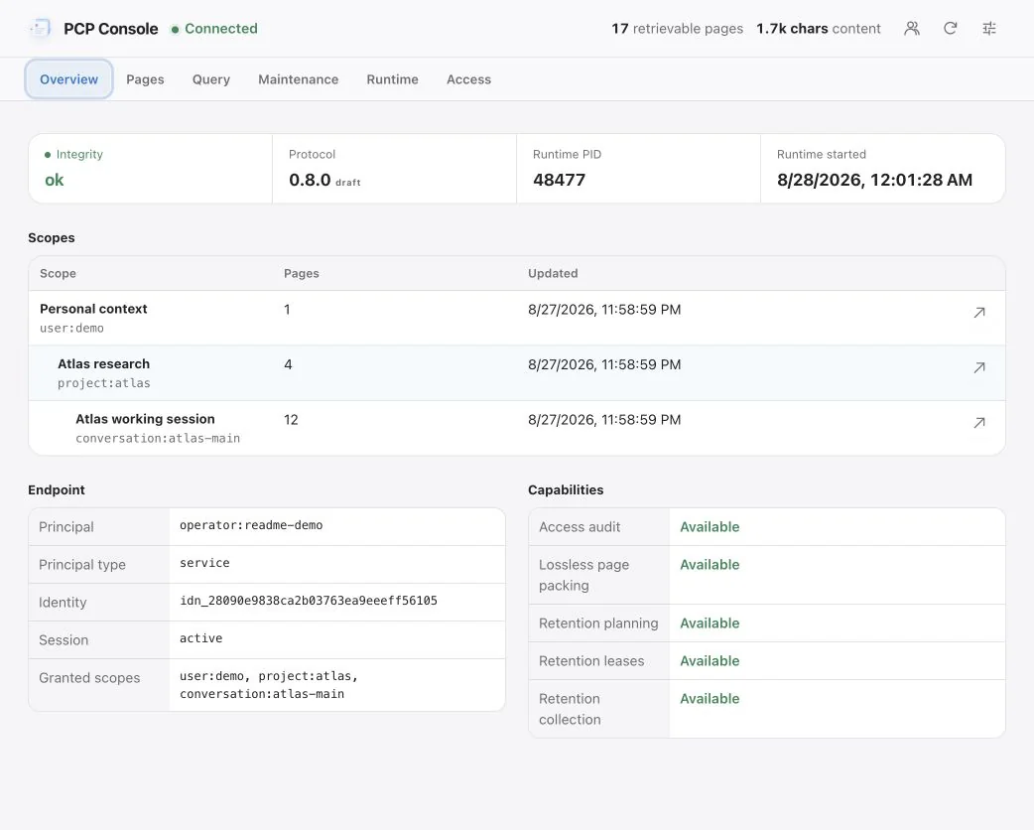
Task: Open the Access tab
Action: (x=468, y=79)
